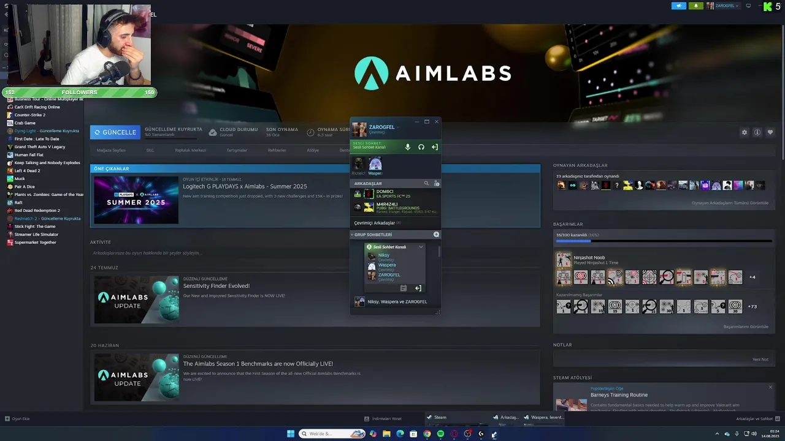
Task: Show the +73 locked achievements
Action: click(752, 306)
